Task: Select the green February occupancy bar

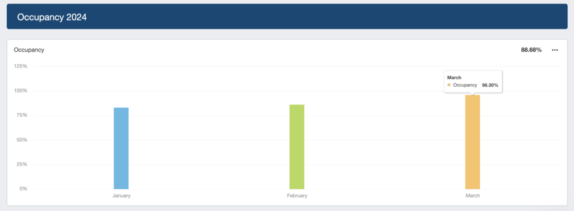Action: click(x=297, y=147)
